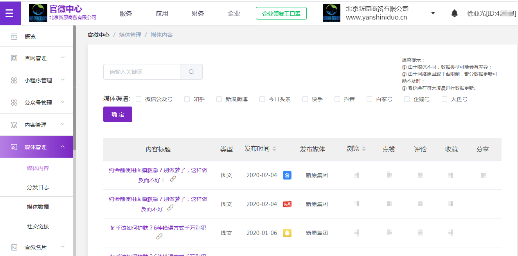Go to 媒体管理 breadcrumb
518x256 pixels.
(130, 35)
